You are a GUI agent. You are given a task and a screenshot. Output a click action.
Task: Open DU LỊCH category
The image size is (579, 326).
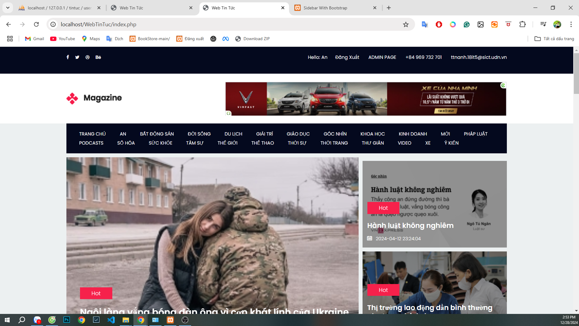(233, 134)
